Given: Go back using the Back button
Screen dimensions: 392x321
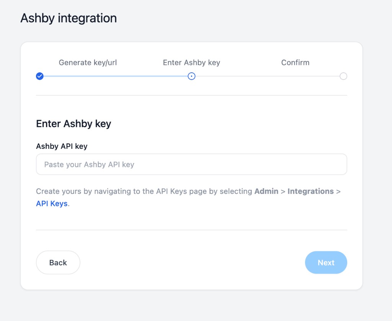Looking at the screenshot, I should tap(58, 262).
